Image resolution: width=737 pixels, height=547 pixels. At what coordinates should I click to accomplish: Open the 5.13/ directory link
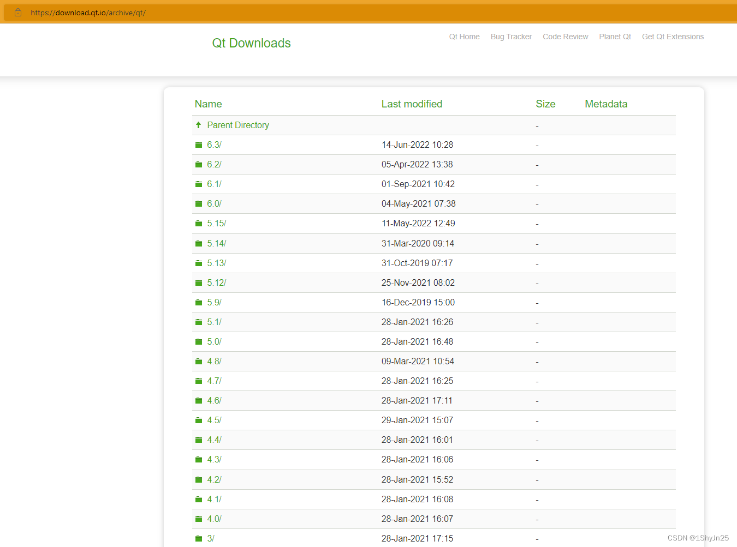pos(216,263)
